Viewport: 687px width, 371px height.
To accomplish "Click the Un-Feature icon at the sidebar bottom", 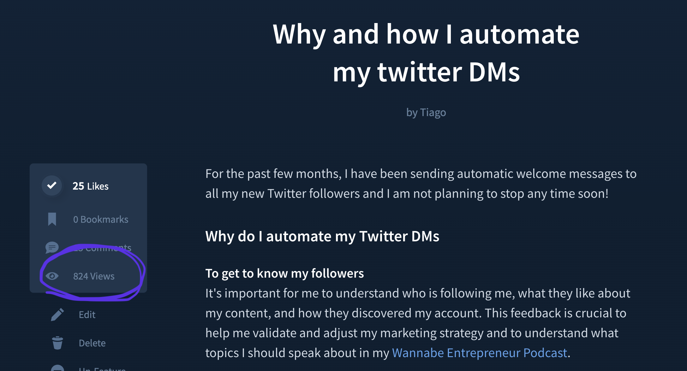I will [x=57, y=368].
